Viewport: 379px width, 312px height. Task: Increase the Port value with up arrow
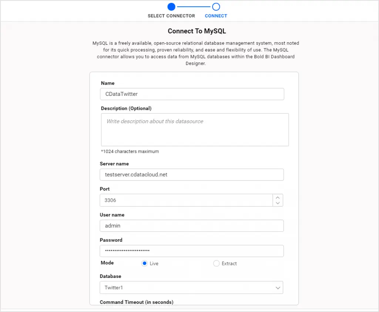pyautogui.click(x=278, y=197)
